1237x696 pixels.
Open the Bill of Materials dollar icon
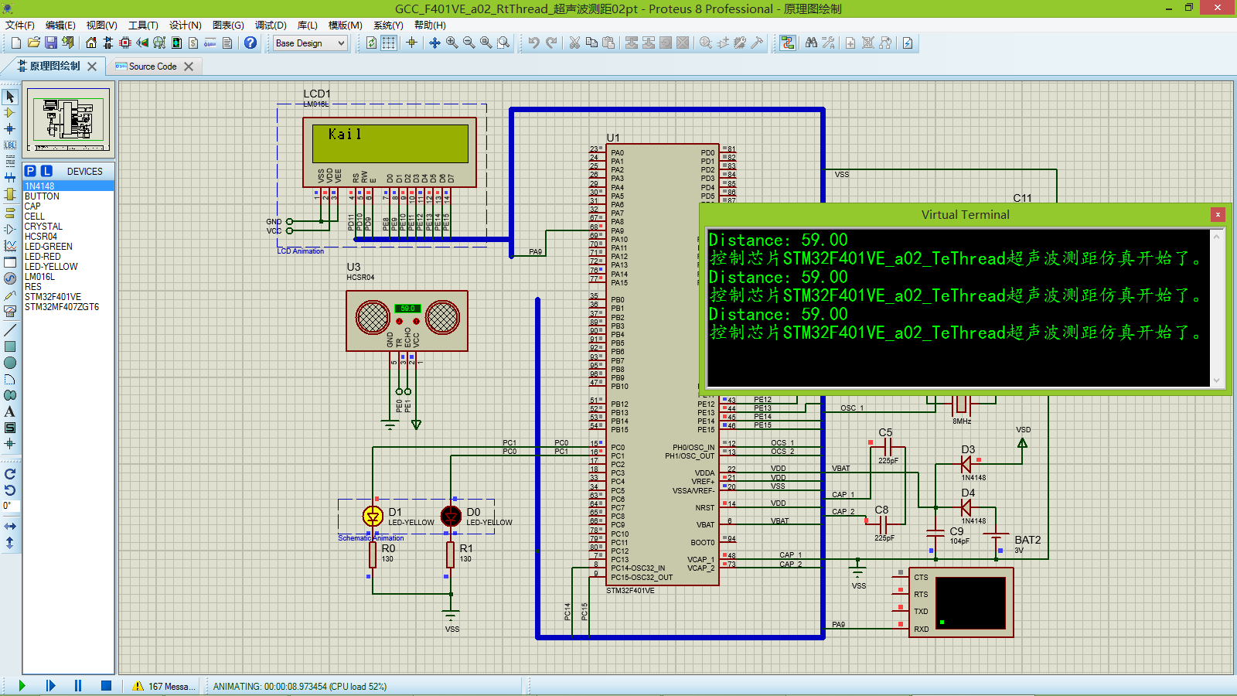pos(193,43)
